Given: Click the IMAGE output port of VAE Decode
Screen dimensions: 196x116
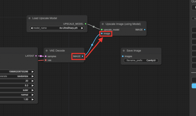Looking at the screenshot, I should point(82,56).
